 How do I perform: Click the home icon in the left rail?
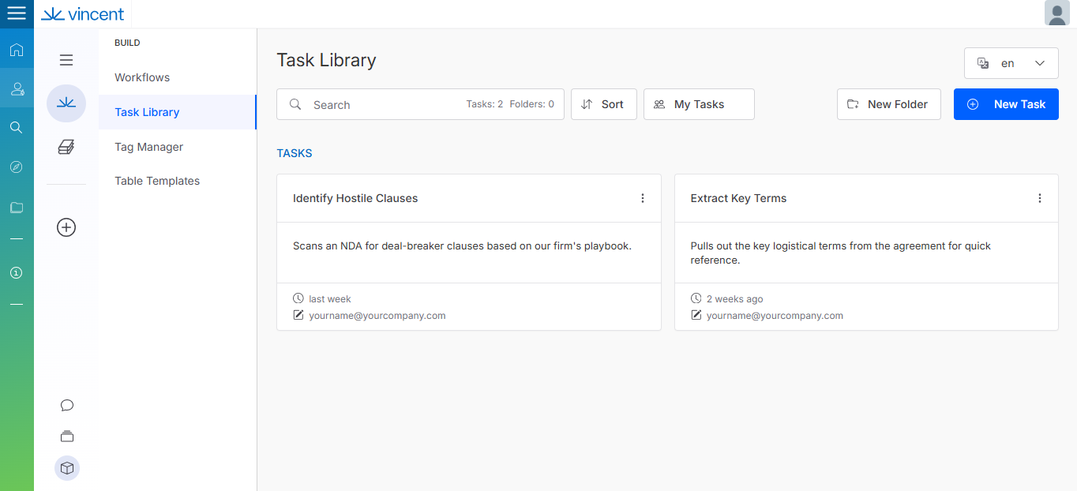pyautogui.click(x=17, y=51)
